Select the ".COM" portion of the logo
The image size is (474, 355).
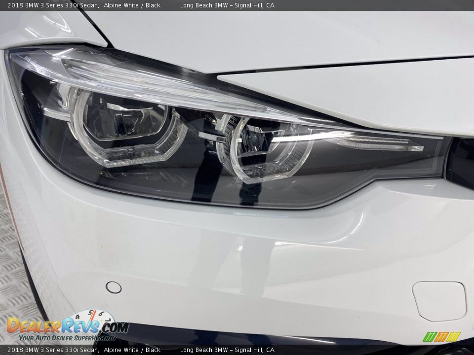coord(115,326)
